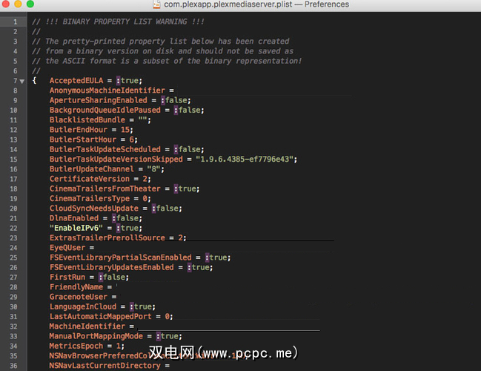Click the FriendlyName key
Image resolution: width=481 pixels, height=371 pixels.
click(x=76, y=287)
